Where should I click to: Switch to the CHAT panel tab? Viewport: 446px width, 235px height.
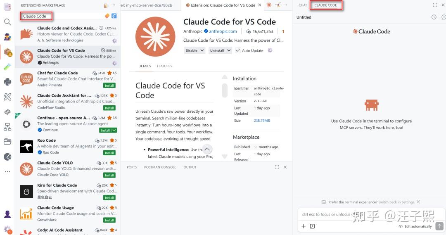tap(303, 5)
